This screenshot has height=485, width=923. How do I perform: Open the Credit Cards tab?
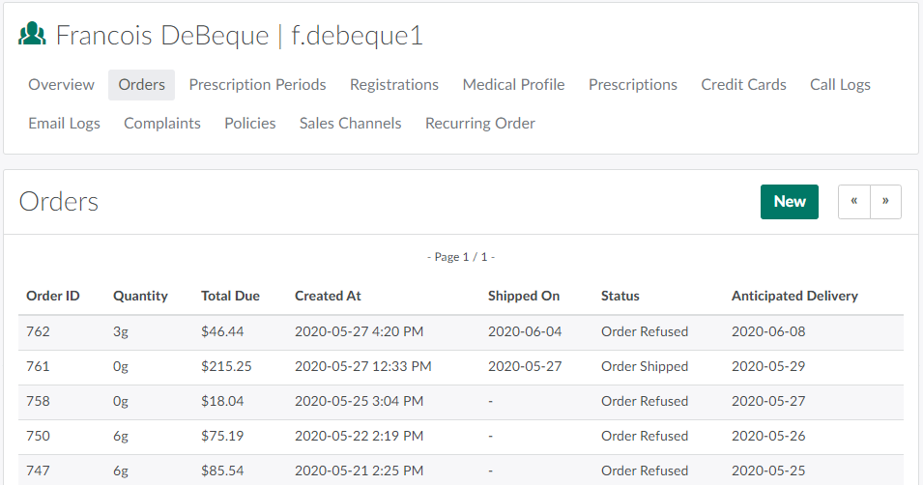(743, 85)
